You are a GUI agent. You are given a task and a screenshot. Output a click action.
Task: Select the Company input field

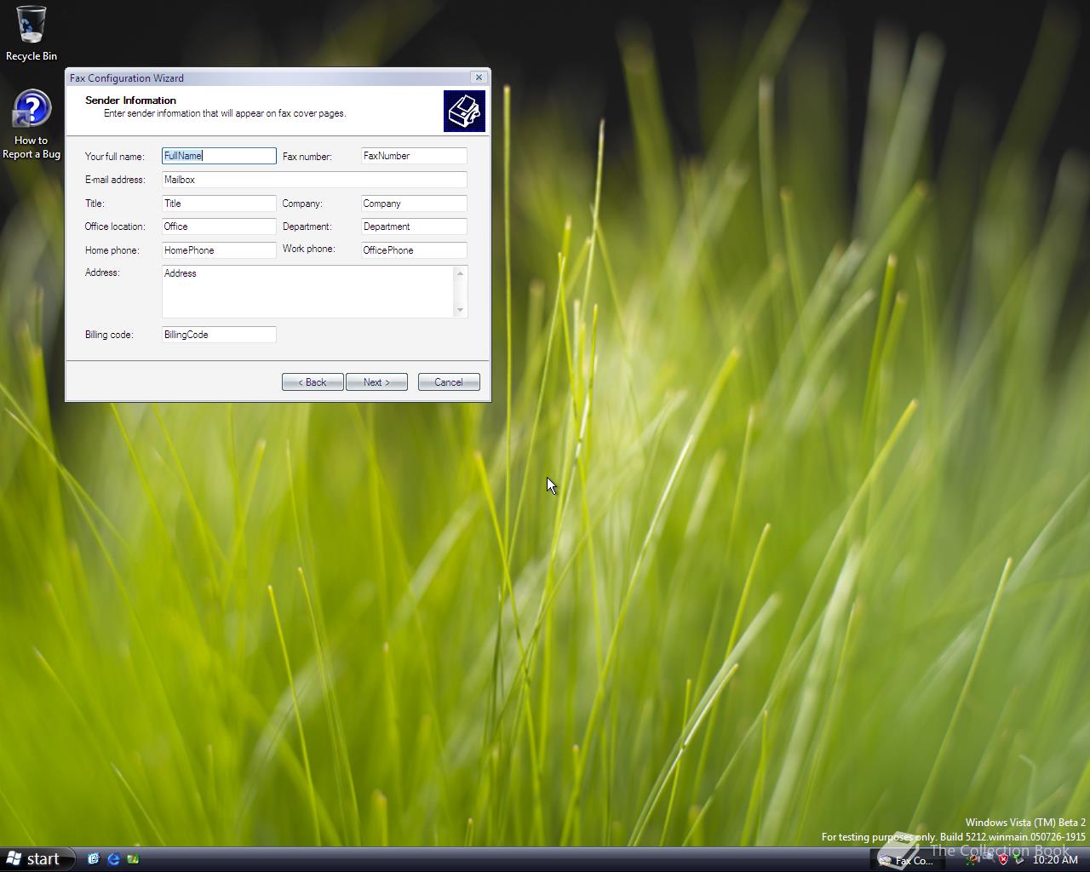[x=414, y=204]
